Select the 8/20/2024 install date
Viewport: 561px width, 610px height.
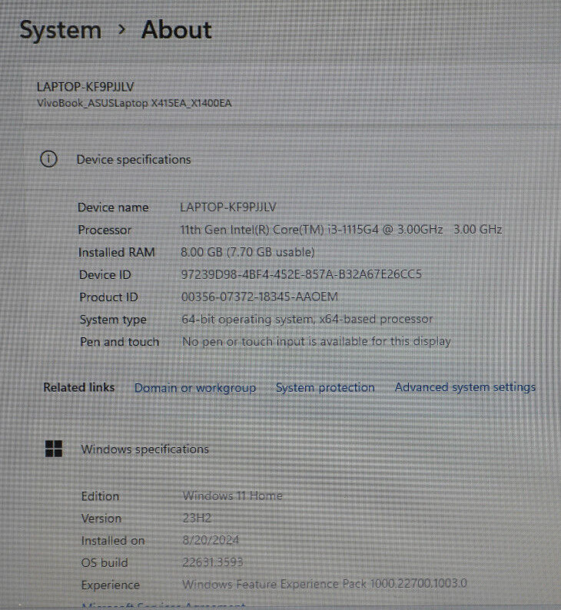tap(211, 540)
